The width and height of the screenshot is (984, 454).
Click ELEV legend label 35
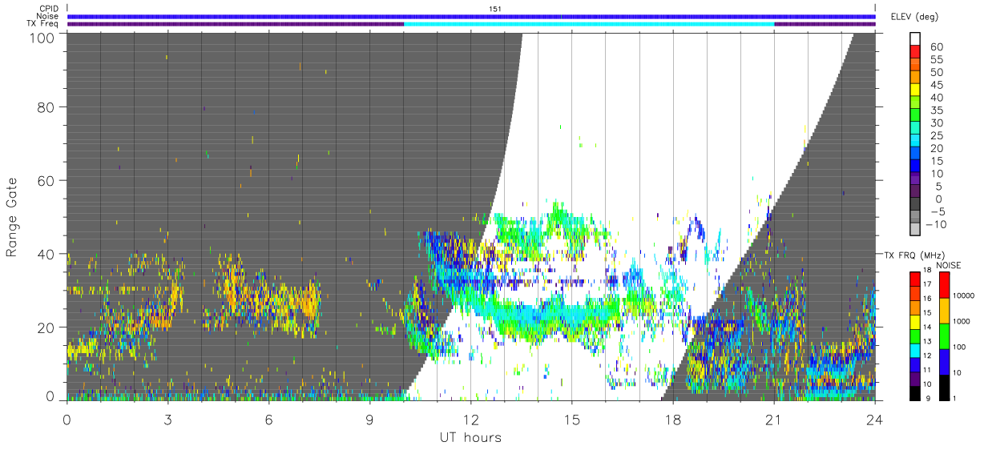point(935,110)
